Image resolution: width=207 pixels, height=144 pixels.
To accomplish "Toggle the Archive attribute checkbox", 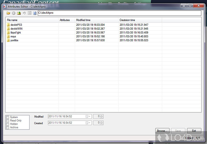I will (8, 127).
